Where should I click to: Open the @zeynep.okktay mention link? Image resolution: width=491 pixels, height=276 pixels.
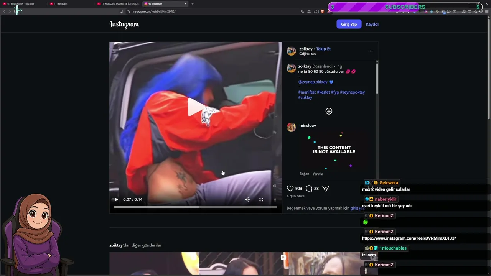pyautogui.click(x=313, y=82)
